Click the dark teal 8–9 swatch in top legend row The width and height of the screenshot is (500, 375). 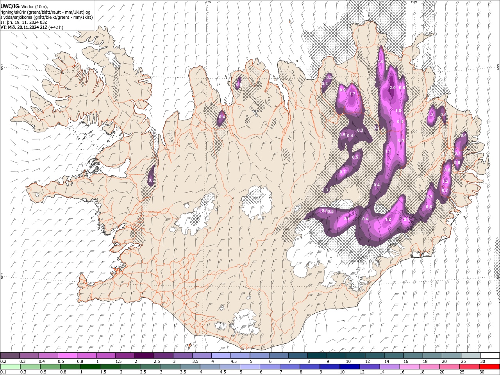(317, 356)
